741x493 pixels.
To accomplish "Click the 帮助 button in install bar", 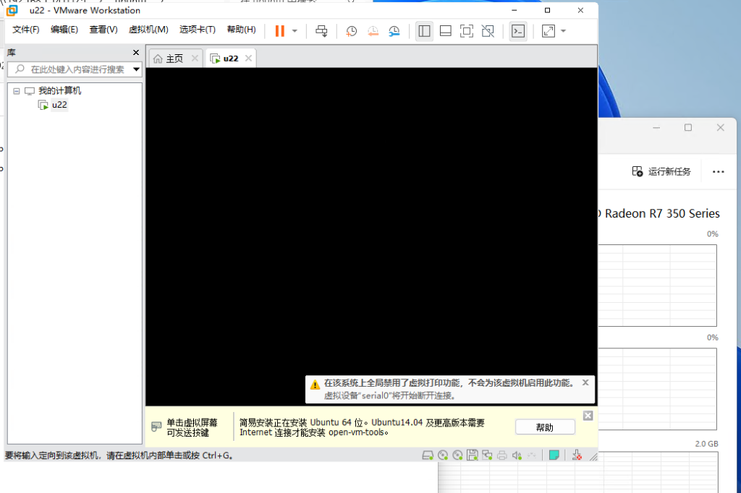I will click(x=545, y=427).
